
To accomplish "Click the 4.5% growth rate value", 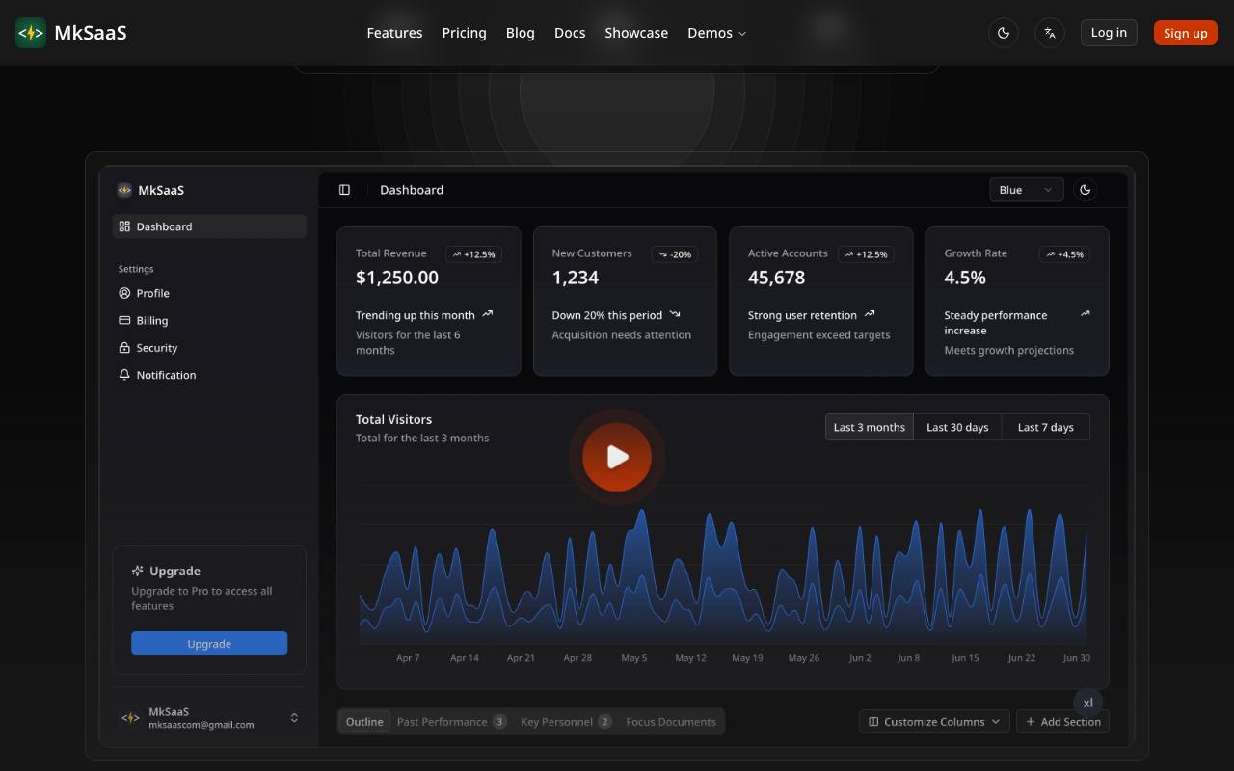I will pos(965,278).
